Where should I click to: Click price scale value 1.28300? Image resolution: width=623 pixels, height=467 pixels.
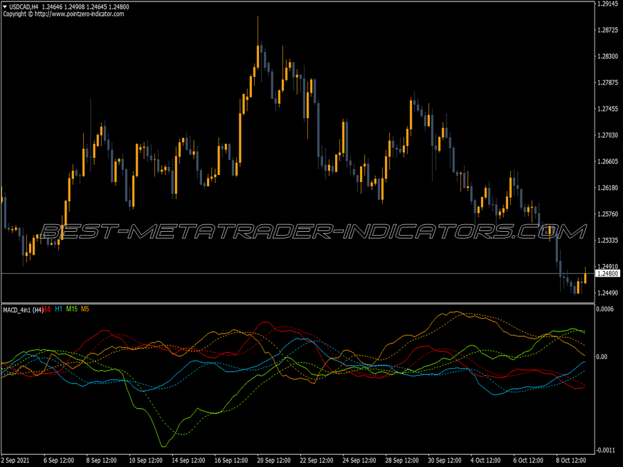[x=608, y=57]
